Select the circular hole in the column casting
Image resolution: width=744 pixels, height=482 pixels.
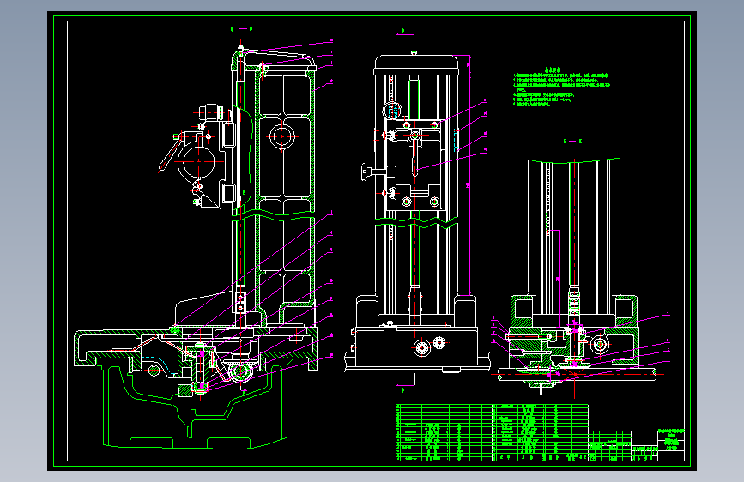point(281,136)
